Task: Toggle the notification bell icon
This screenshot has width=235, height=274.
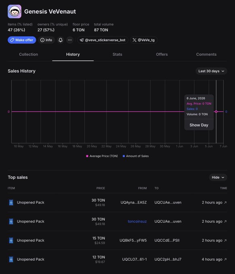Action: (x=61, y=40)
